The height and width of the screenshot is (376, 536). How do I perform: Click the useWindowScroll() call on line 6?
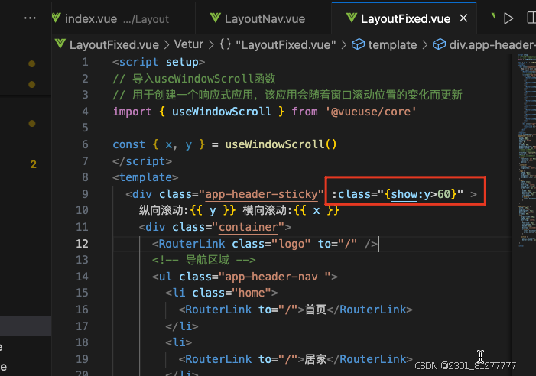point(281,144)
